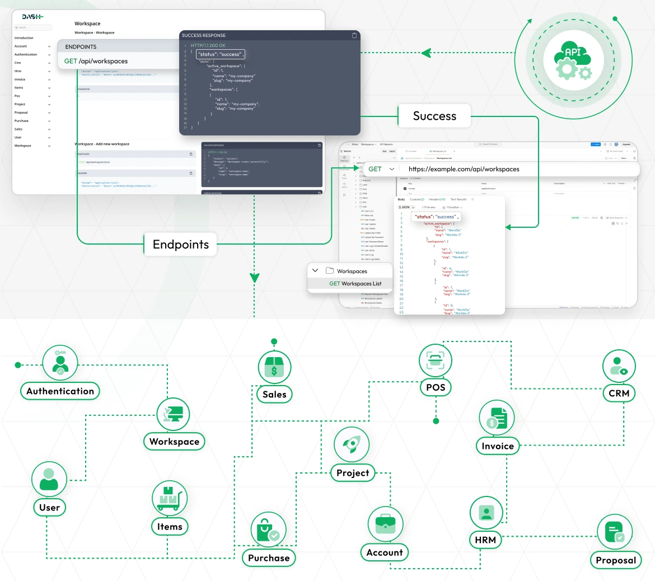This screenshot has height=581, width=655.
Task: Open Introduction in the docs sidebar
Action: point(24,38)
